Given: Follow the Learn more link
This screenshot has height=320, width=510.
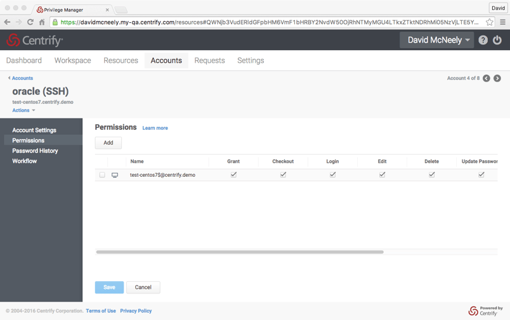Looking at the screenshot, I should pyautogui.click(x=155, y=128).
